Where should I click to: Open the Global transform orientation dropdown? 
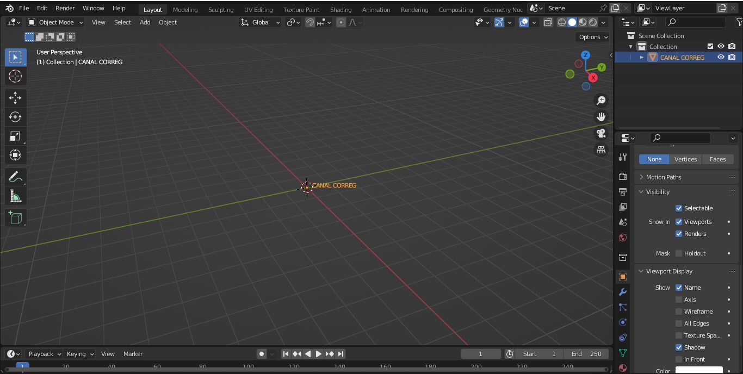pyautogui.click(x=261, y=22)
